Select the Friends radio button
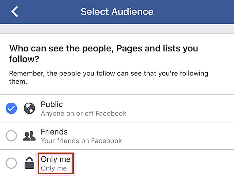 pos(11,136)
